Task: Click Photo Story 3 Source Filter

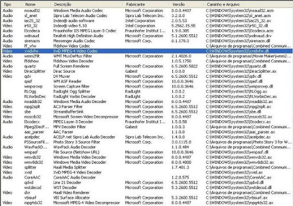Action: click(77, 142)
